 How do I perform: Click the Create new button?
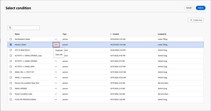[x=196, y=20]
